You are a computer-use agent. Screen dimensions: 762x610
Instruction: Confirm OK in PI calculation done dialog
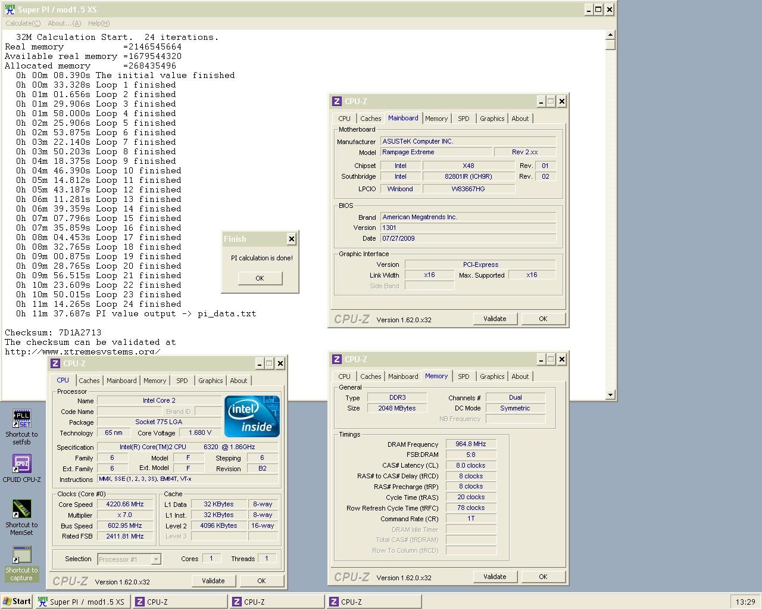260,278
